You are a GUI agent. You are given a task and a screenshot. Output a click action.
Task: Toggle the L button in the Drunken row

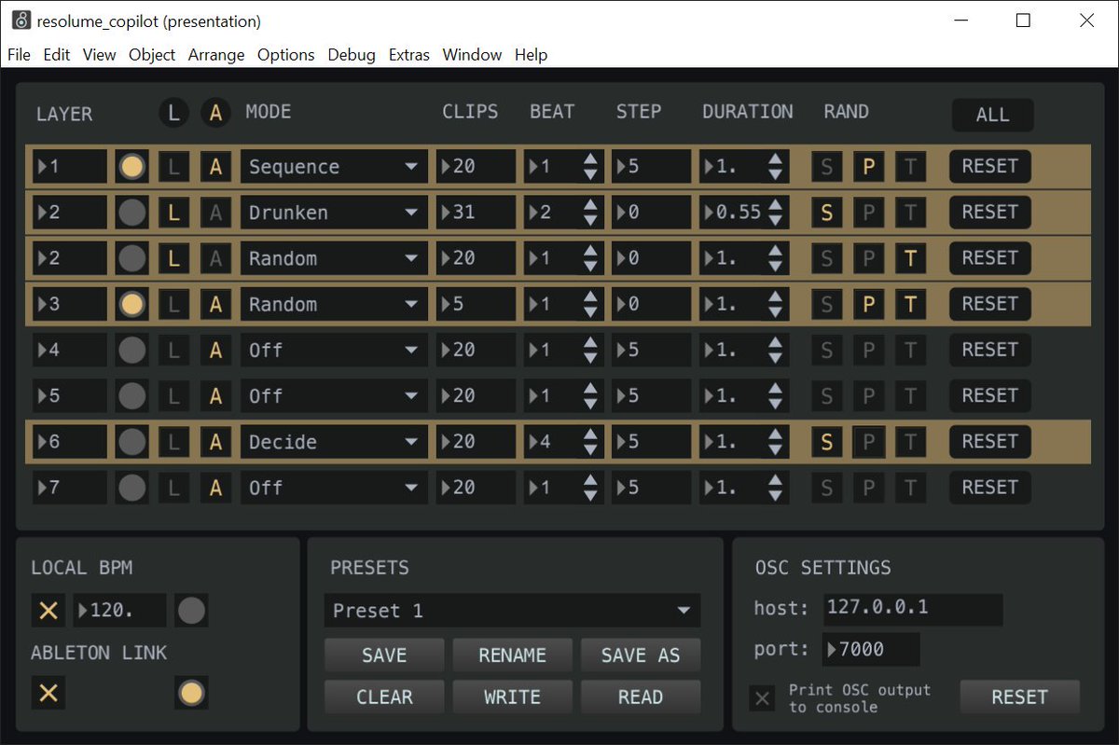click(x=173, y=213)
